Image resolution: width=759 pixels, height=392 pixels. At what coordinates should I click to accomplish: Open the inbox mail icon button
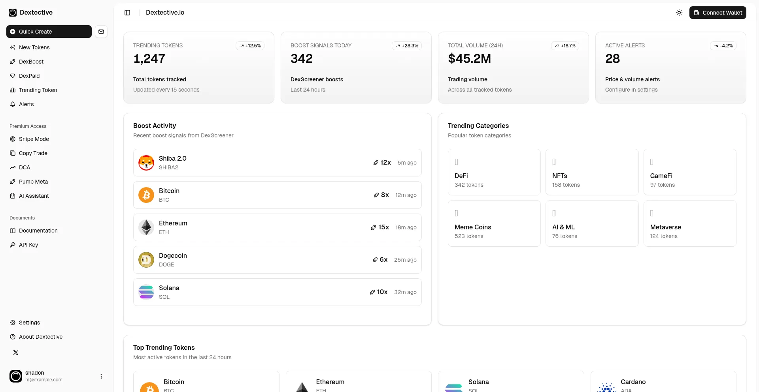coord(101,32)
